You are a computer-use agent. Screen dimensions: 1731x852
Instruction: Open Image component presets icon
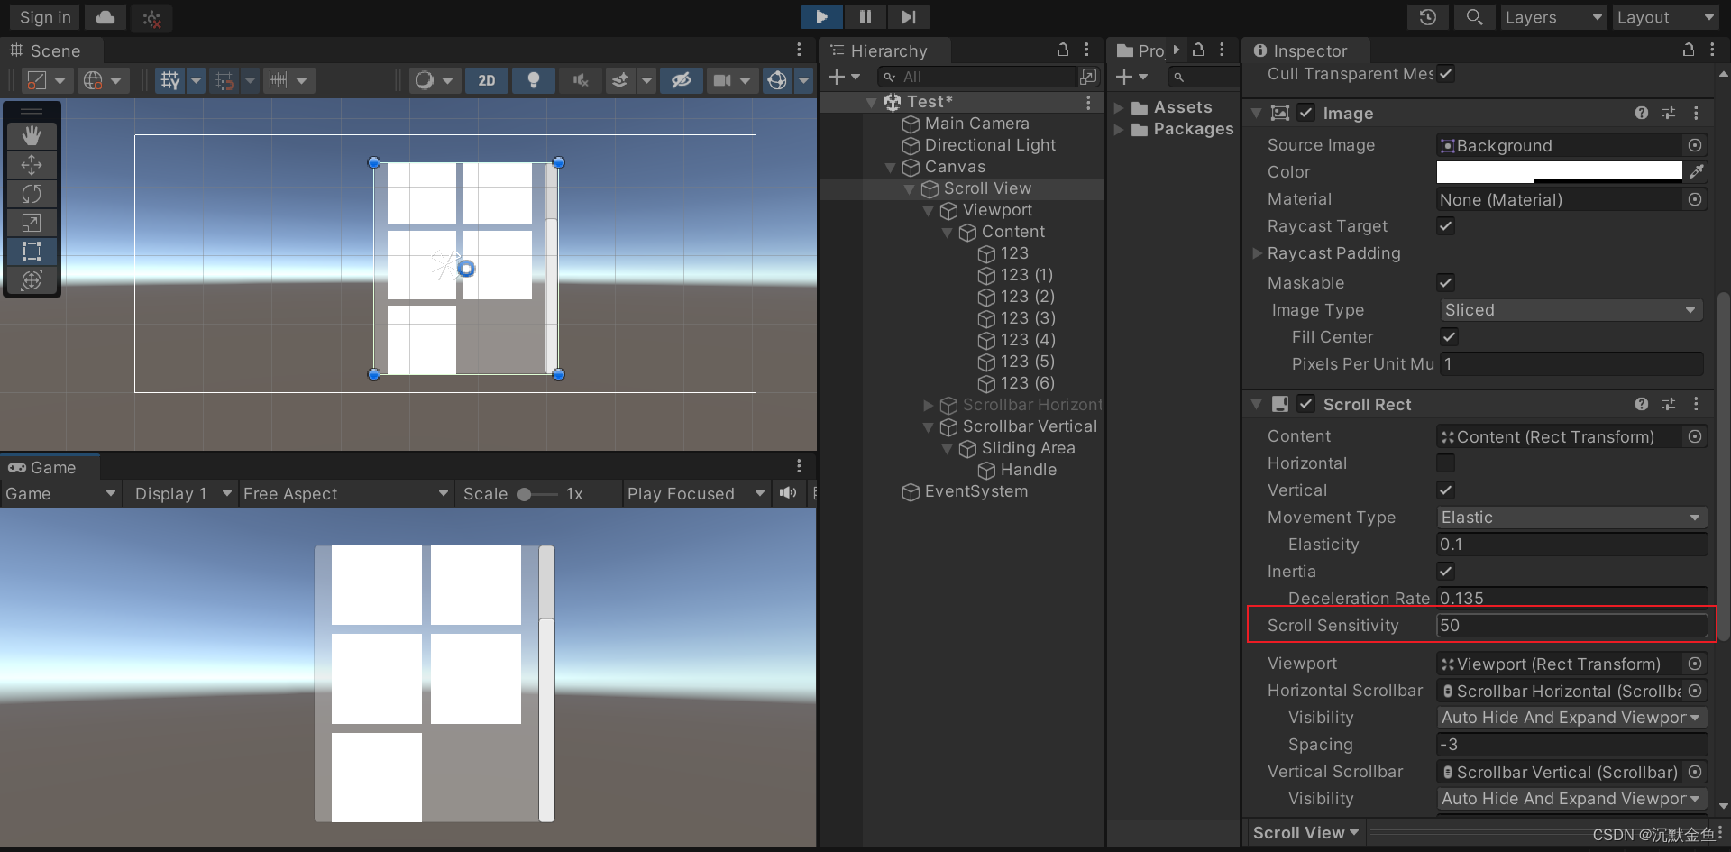coord(1669,113)
